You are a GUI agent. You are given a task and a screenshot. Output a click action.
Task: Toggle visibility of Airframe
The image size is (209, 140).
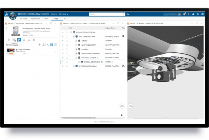pyautogui.click(x=63, y=41)
